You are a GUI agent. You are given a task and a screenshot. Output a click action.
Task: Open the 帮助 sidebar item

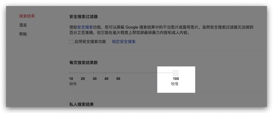click(23, 34)
